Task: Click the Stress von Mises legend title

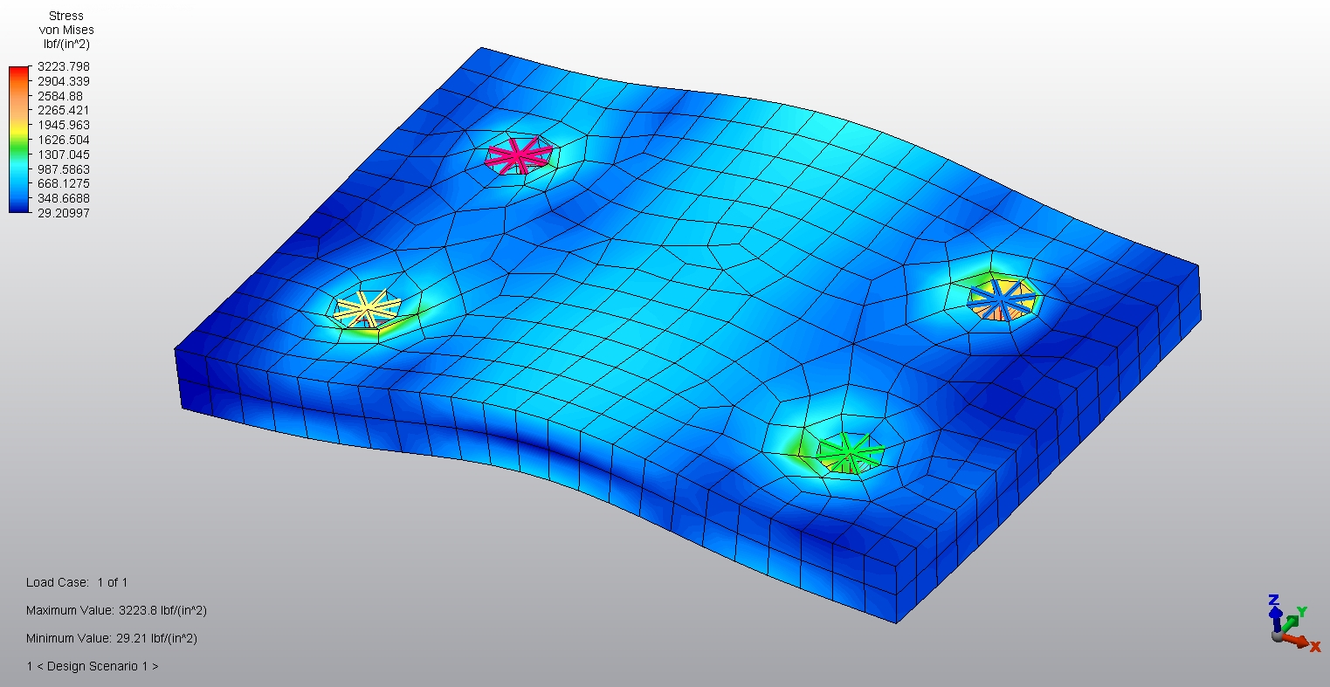Action: coord(66,23)
